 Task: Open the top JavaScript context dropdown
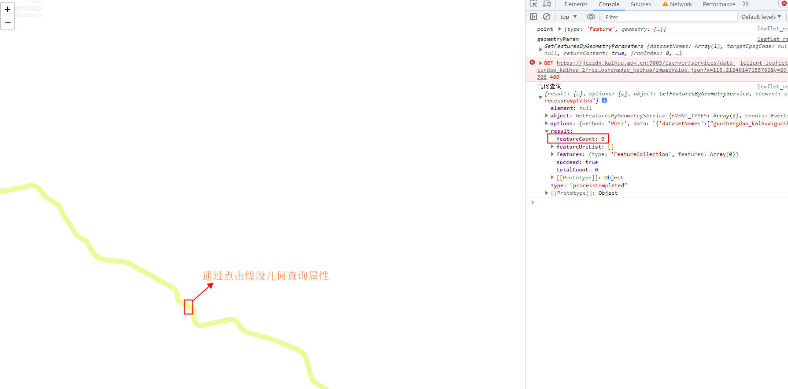[568, 17]
